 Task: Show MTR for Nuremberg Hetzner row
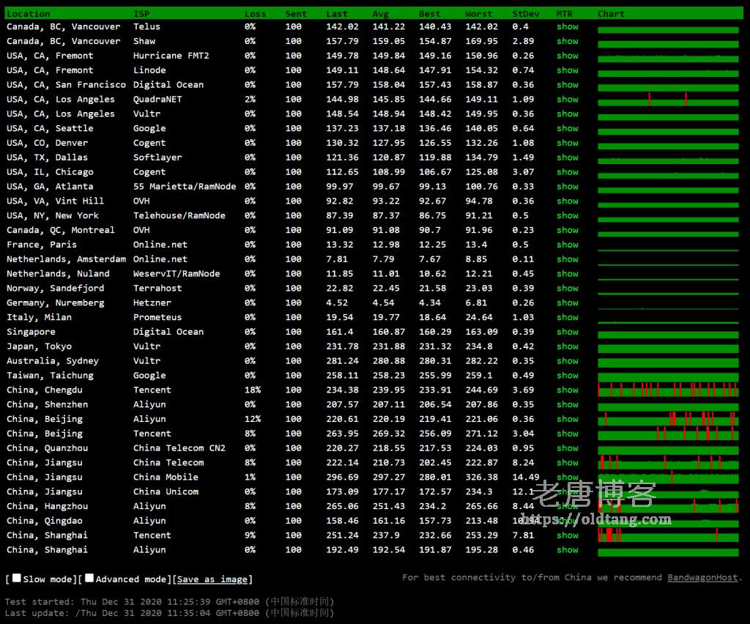pos(567,302)
